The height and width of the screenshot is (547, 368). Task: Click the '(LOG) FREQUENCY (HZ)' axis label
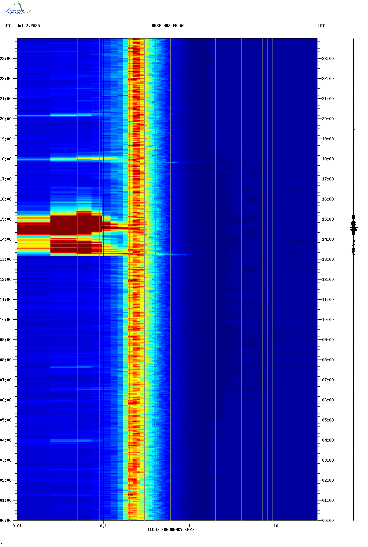[x=171, y=530]
